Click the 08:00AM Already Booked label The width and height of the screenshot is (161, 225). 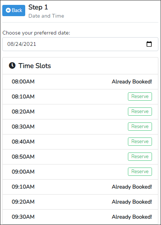tap(132, 82)
